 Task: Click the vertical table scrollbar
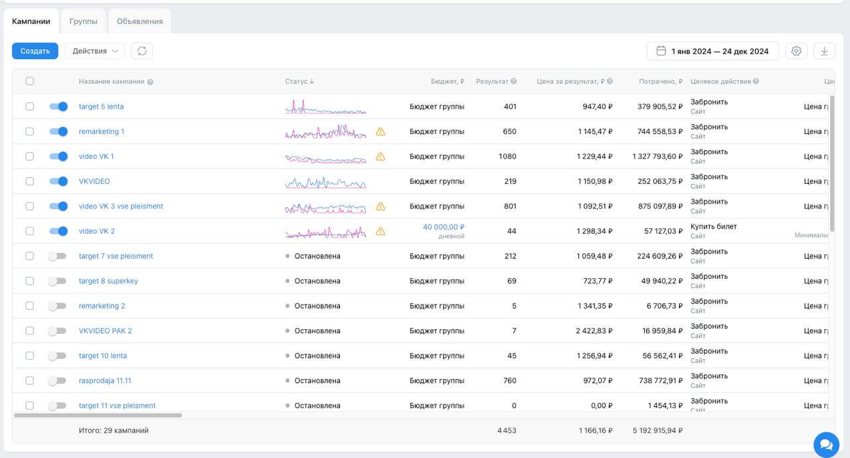click(832, 165)
